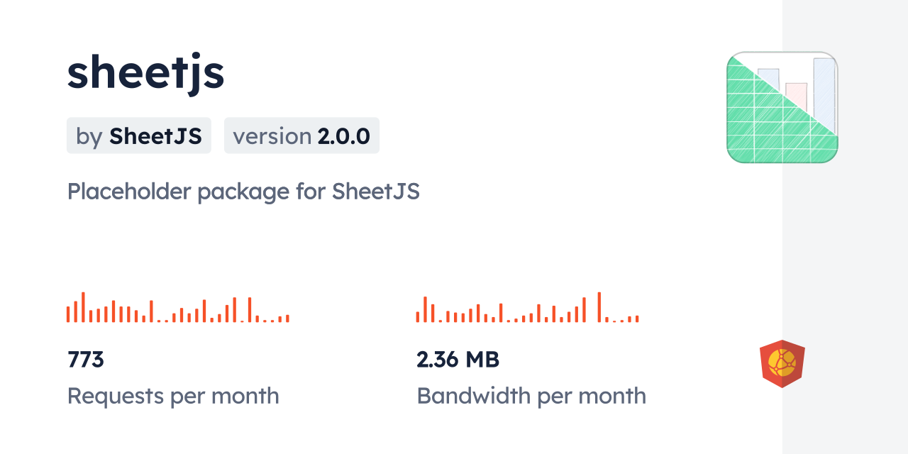Screen dimensions: 908x454
Task: Click the requests sparkline chart above 773
Action: [x=177, y=308]
